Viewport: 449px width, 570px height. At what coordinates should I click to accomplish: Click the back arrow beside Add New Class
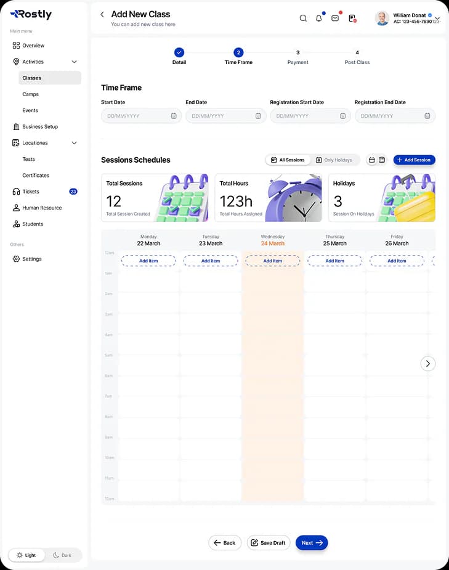102,14
